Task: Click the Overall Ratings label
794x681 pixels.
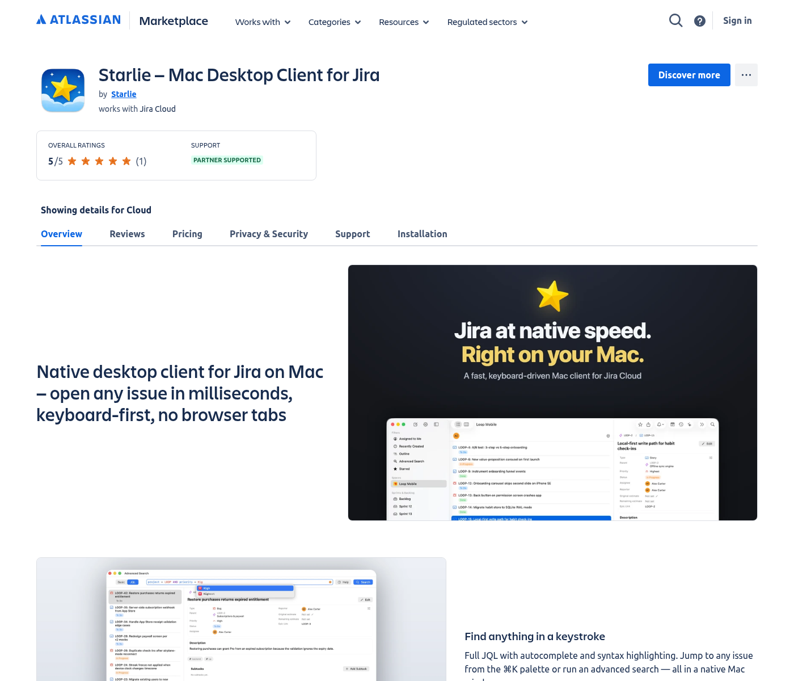Action: (x=77, y=145)
